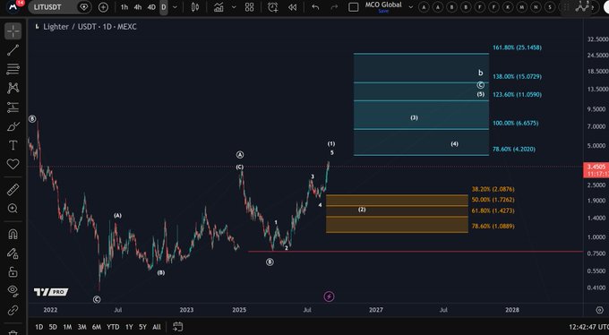Select the 100.00% (6.6575) Fibonacci label

515,124
